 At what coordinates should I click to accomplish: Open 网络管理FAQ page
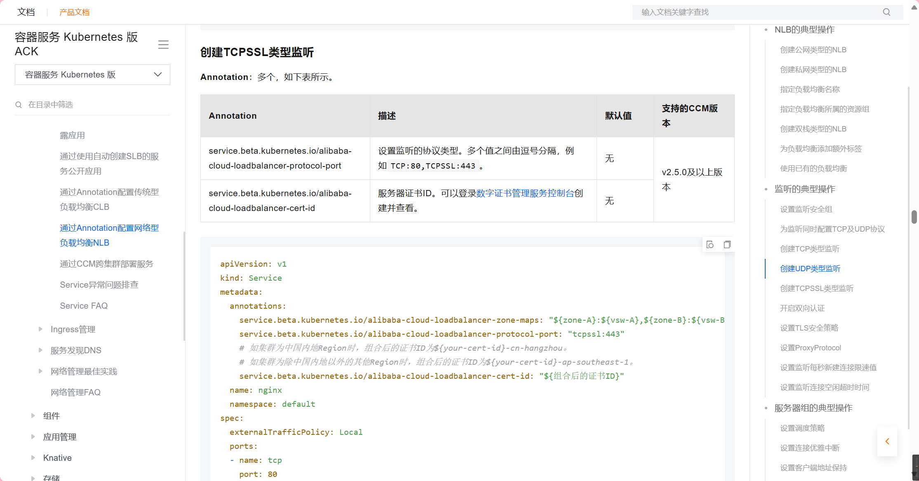75,392
